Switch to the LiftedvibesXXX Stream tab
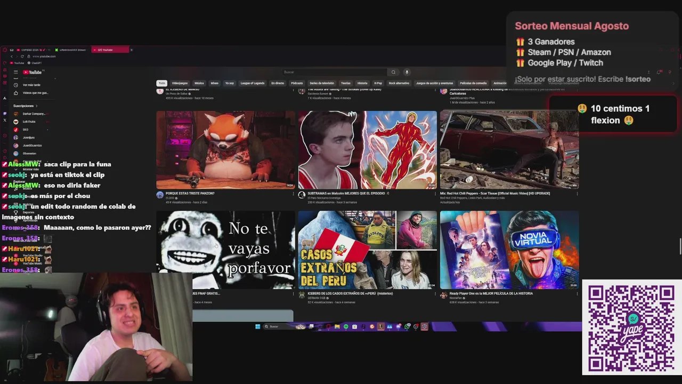This screenshot has width=682, height=384. click(71, 50)
